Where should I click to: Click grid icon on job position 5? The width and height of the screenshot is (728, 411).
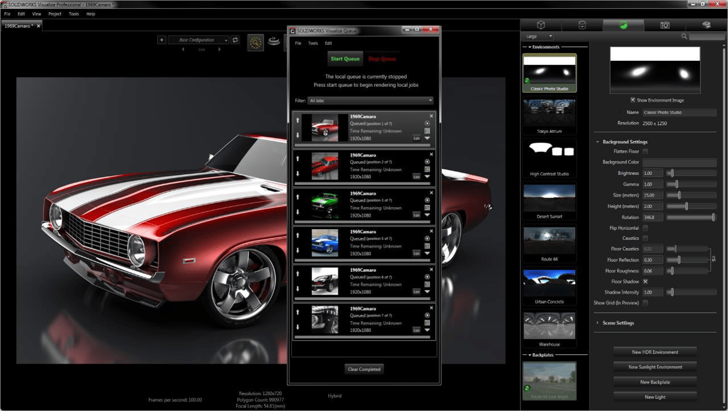click(427, 246)
